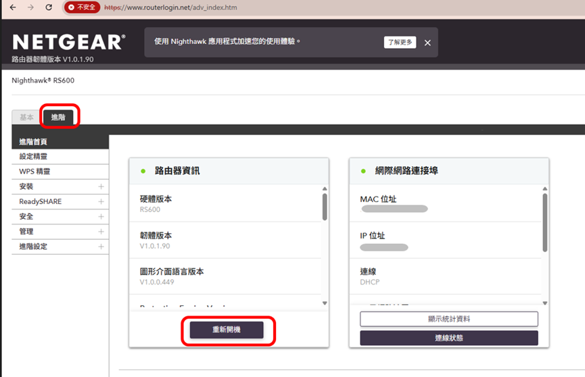Image resolution: width=585 pixels, height=377 pixels.
Task: Switch to the 基本 tab
Action: click(x=26, y=117)
